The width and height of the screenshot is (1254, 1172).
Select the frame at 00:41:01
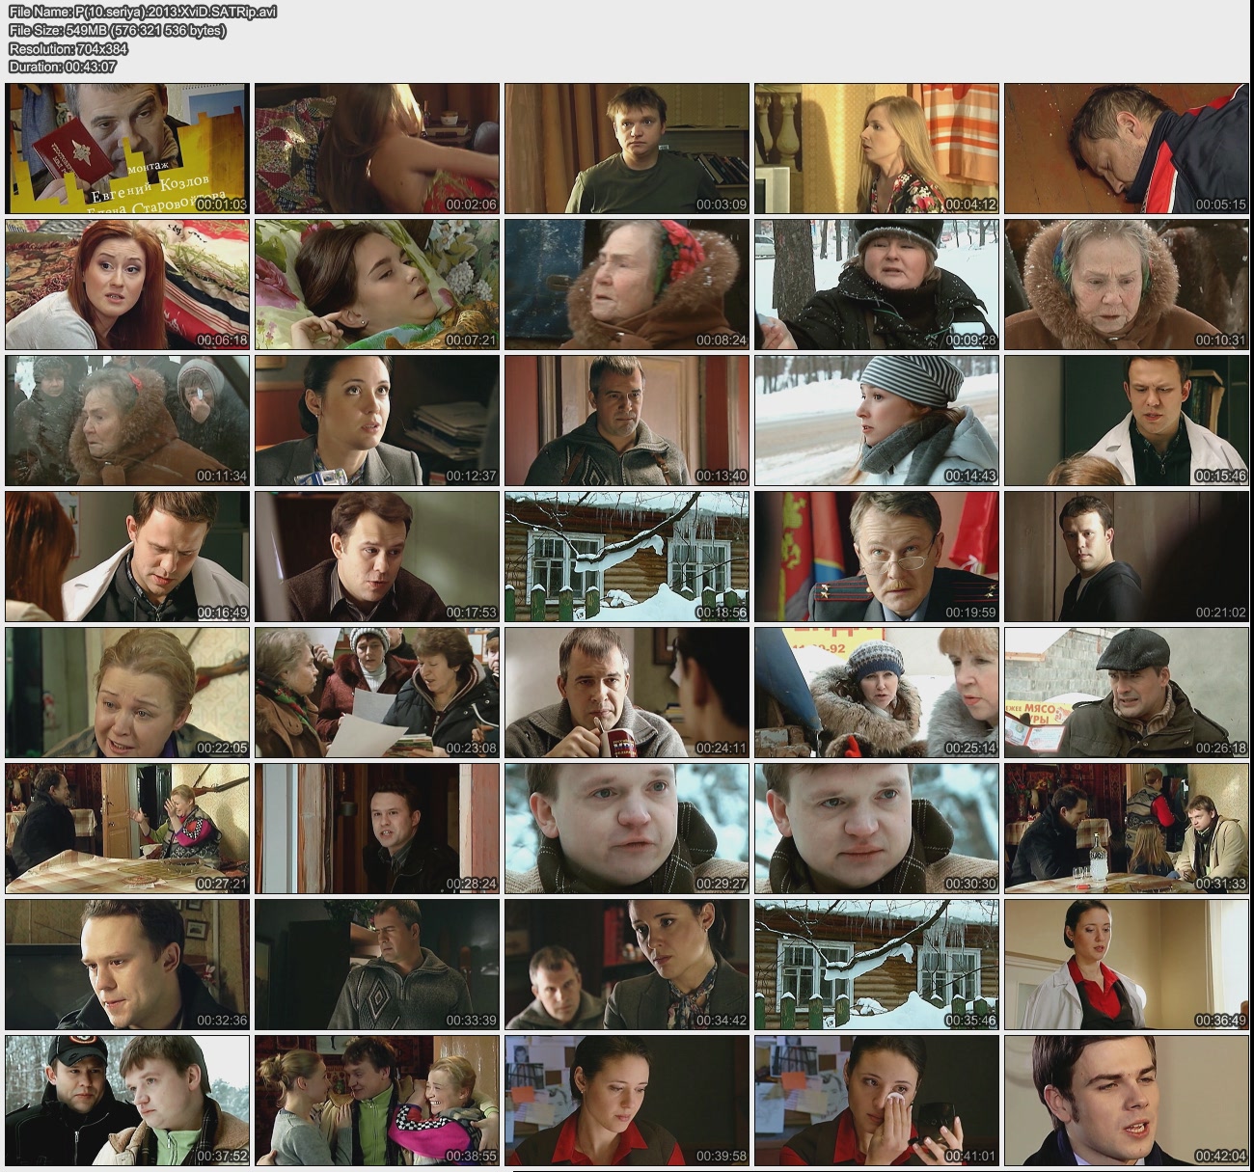tap(876, 1101)
